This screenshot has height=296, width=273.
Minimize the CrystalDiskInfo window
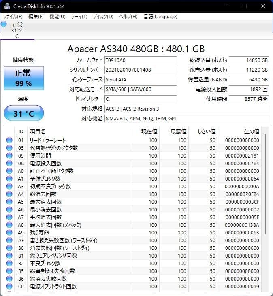point(226,6)
